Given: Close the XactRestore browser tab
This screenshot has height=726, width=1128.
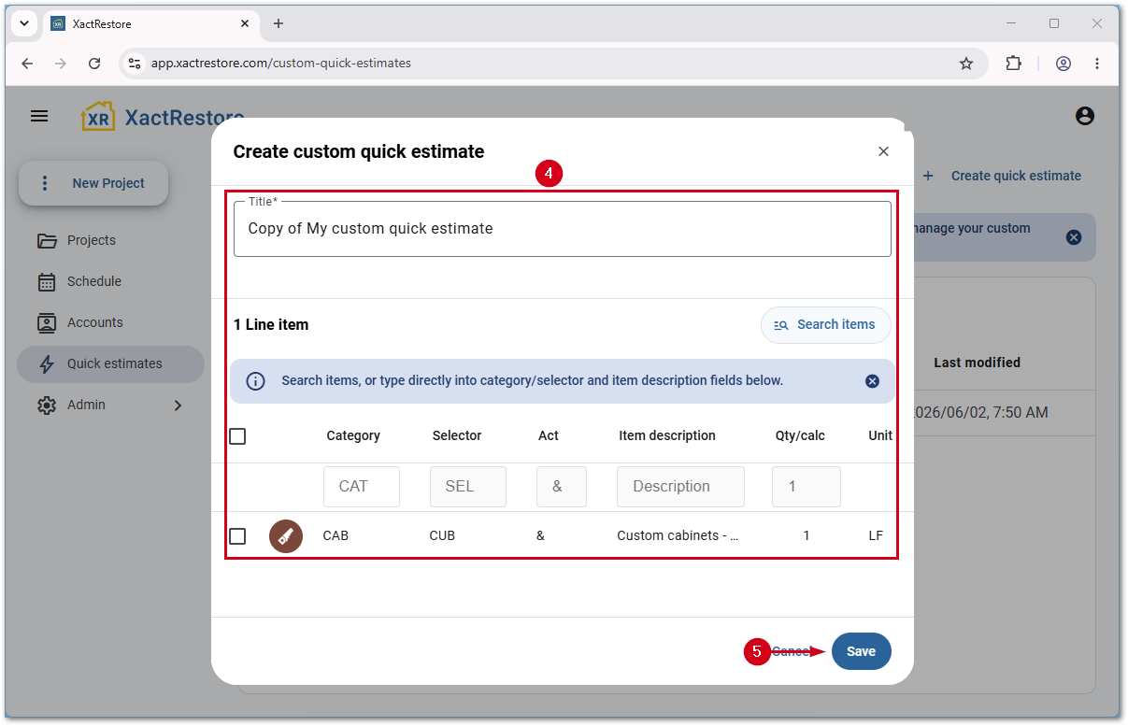Looking at the screenshot, I should coord(245,23).
